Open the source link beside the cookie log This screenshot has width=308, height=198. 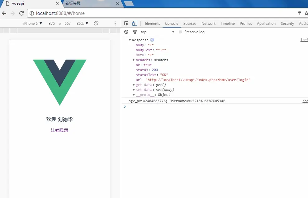coord(305,101)
